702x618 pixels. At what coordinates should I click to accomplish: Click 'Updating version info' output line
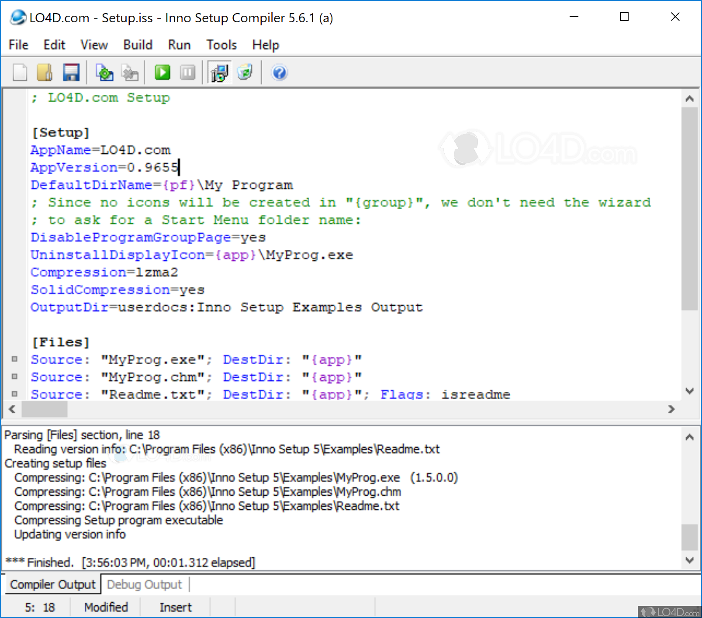point(70,534)
